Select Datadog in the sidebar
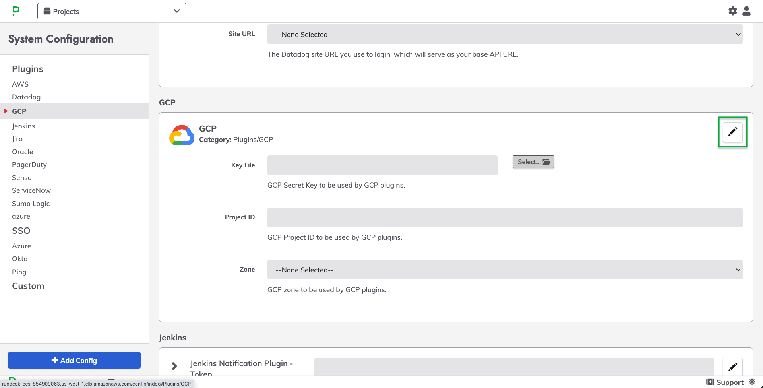This screenshot has height=388, width=763. [26, 97]
